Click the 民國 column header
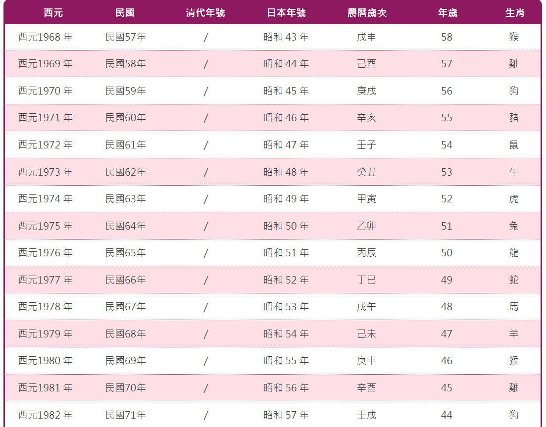This screenshot has width=546, height=427. click(125, 13)
